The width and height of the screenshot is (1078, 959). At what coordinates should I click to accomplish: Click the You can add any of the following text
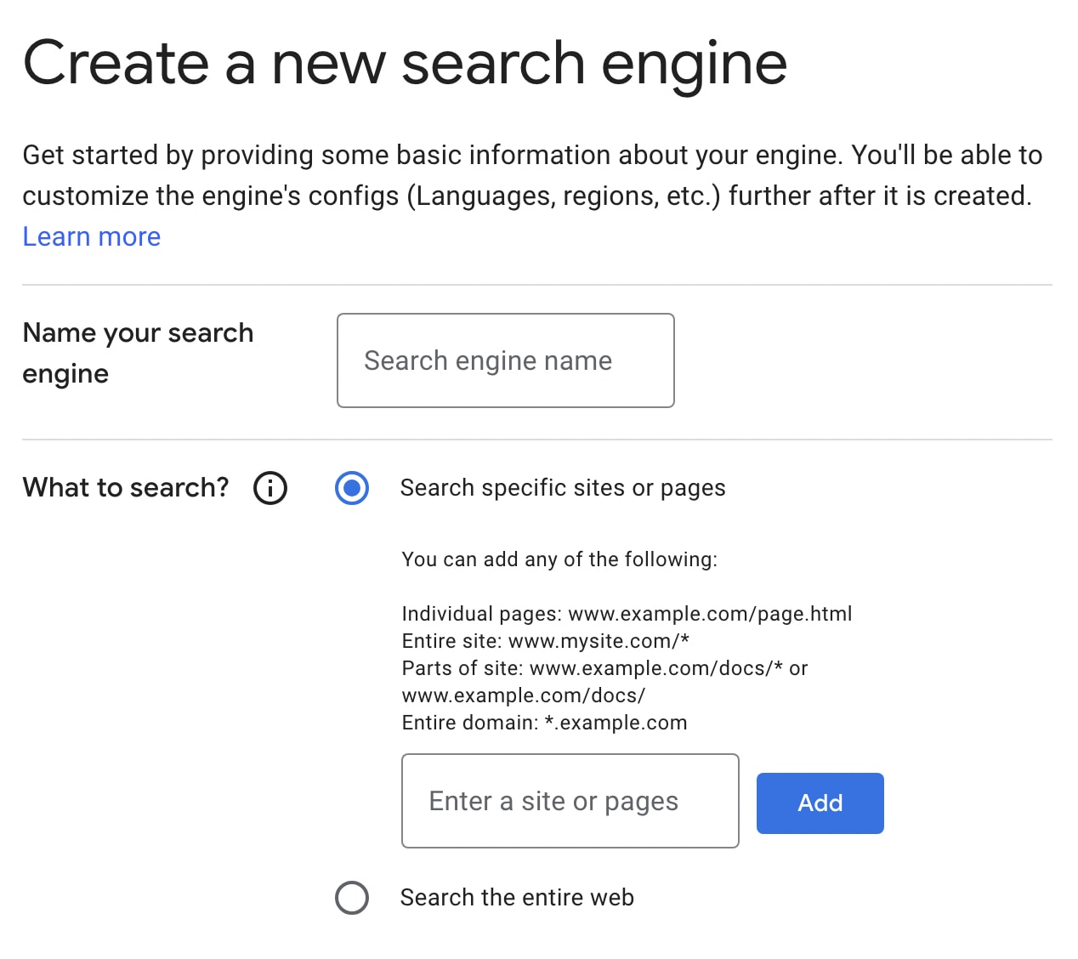(559, 559)
